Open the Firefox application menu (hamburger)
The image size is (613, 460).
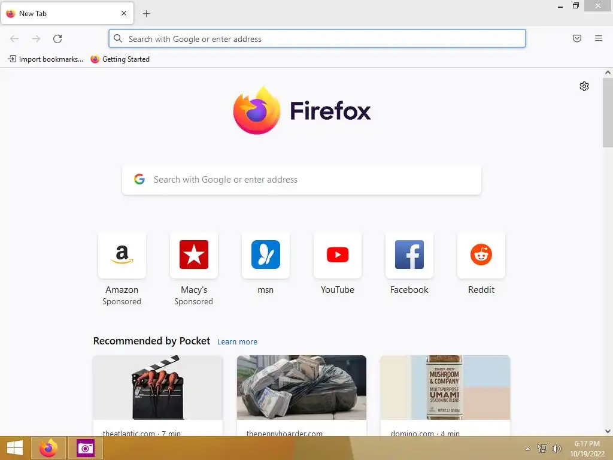pyautogui.click(x=599, y=38)
